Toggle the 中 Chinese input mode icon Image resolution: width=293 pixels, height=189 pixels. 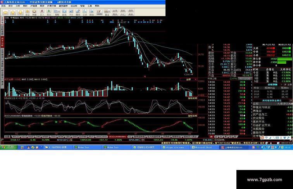pyautogui.click(x=267, y=138)
